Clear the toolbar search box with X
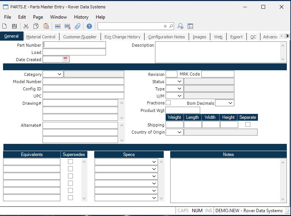This screenshot has height=216, width=291. [x=165, y=26]
